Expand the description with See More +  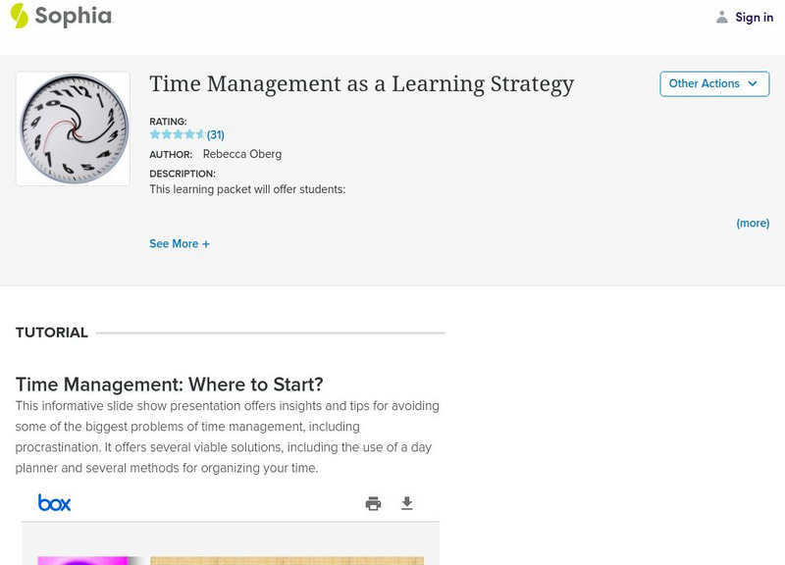pos(180,243)
